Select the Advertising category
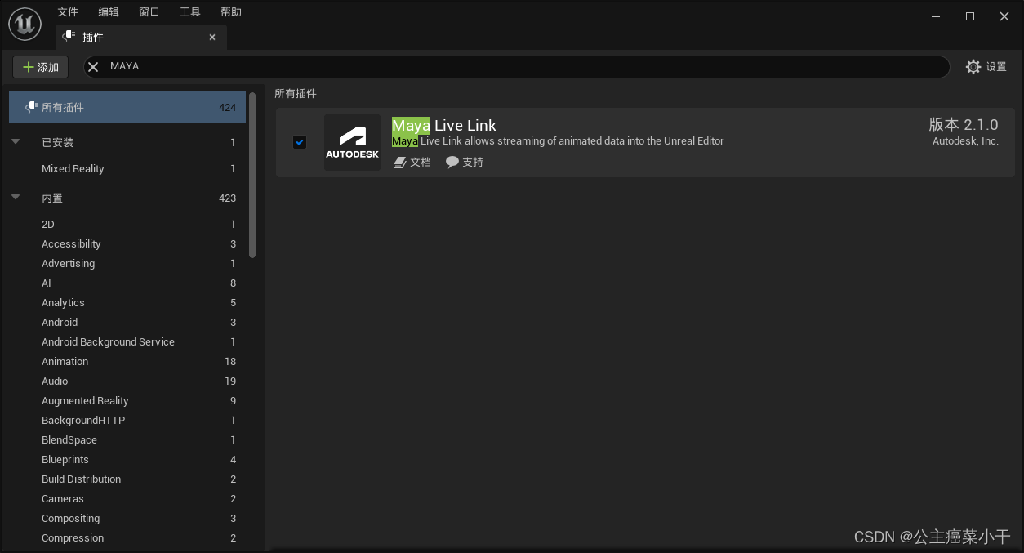This screenshot has width=1024, height=553. point(127,264)
